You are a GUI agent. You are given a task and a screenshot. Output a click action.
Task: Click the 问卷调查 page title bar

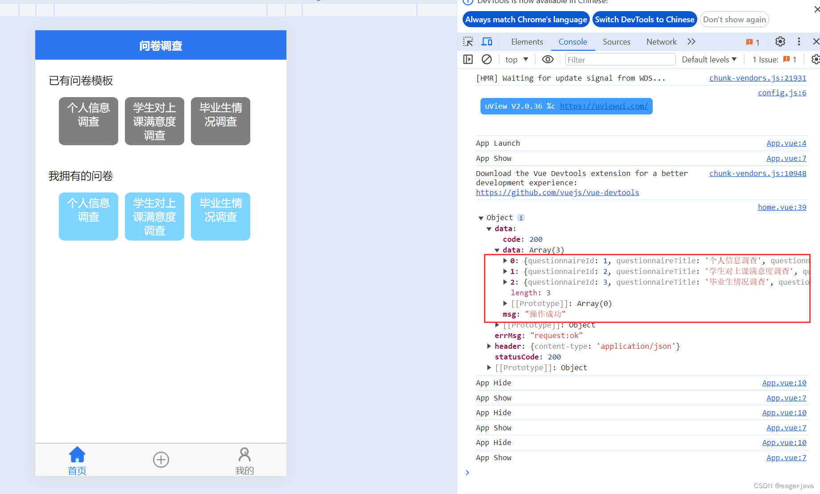(x=161, y=45)
